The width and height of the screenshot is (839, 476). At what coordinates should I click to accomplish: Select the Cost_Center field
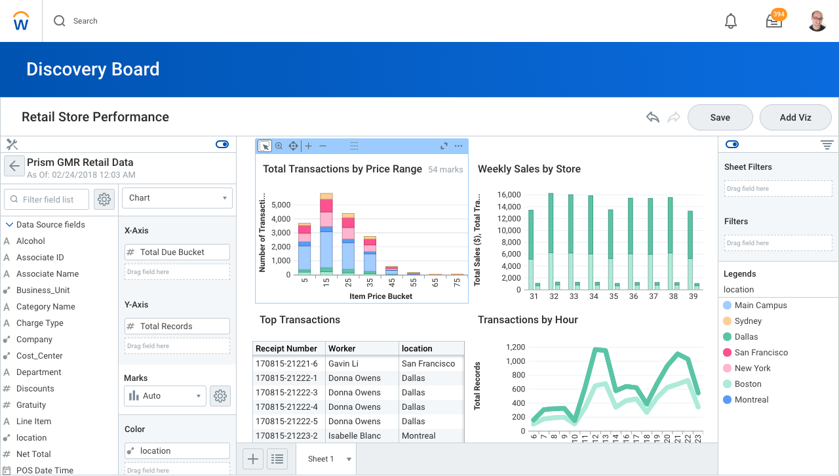point(40,356)
